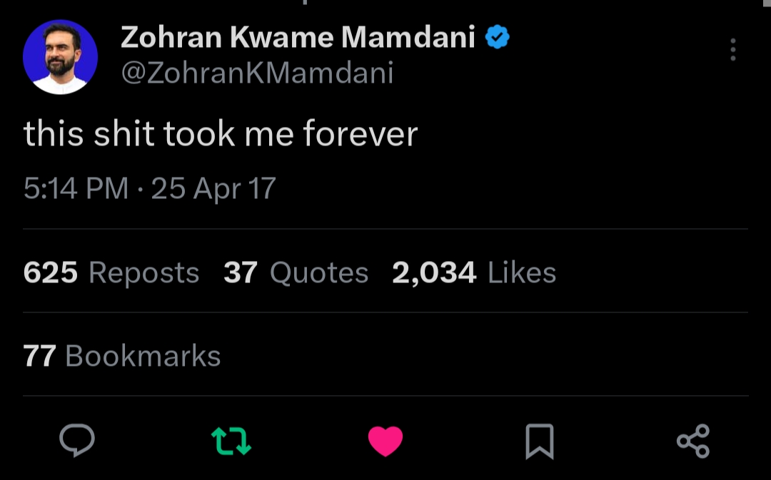771x480 pixels.
Task: View the list via the Reposts label
Action: 143,272
